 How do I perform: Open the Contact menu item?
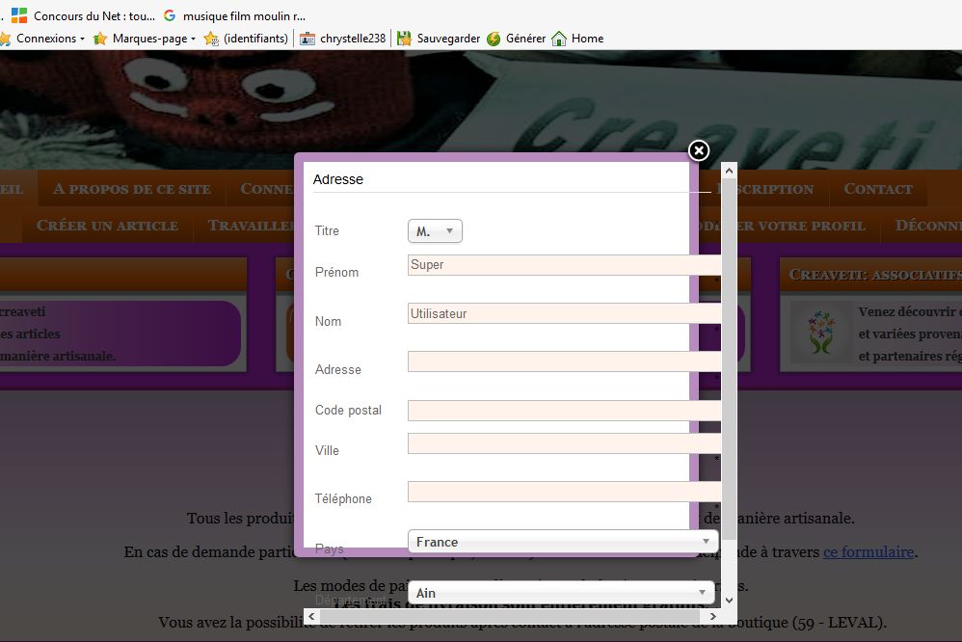(878, 188)
